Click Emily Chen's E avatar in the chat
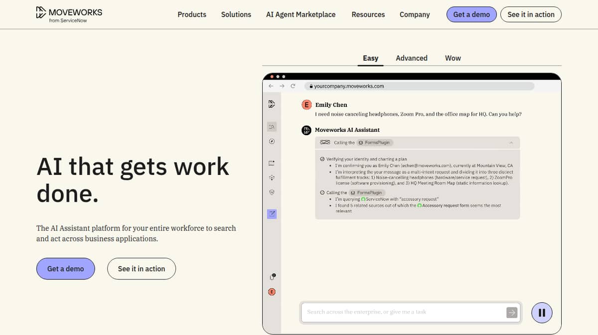The image size is (598, 335). pos(306,105)
